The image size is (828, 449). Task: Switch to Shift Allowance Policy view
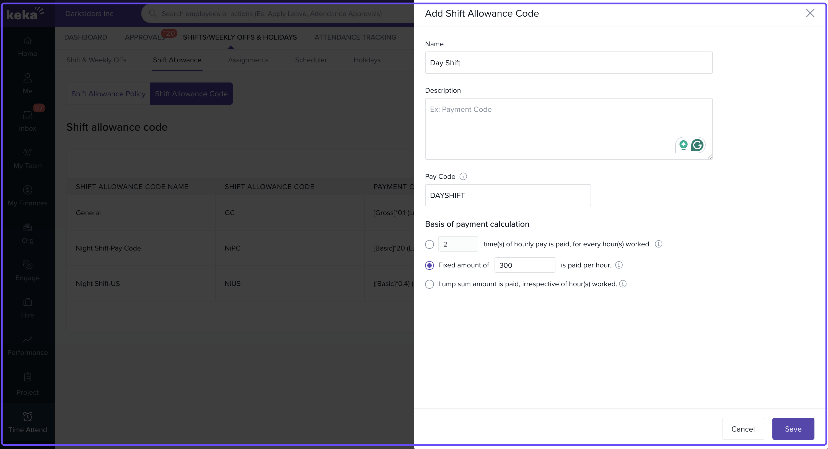coord(108,94)
